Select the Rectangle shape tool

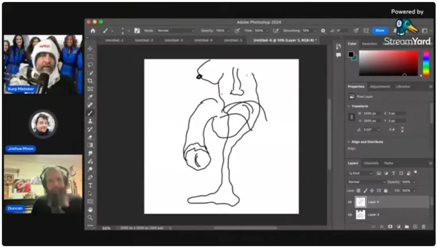90,201
